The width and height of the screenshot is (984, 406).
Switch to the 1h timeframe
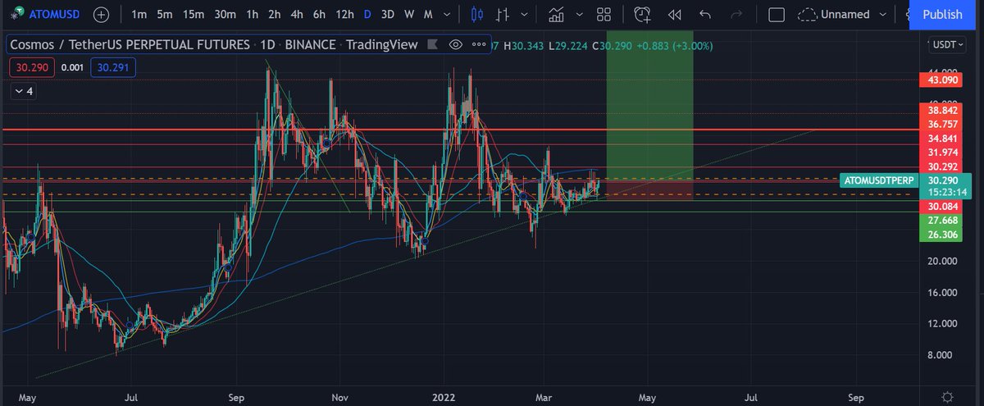[253, 15]
